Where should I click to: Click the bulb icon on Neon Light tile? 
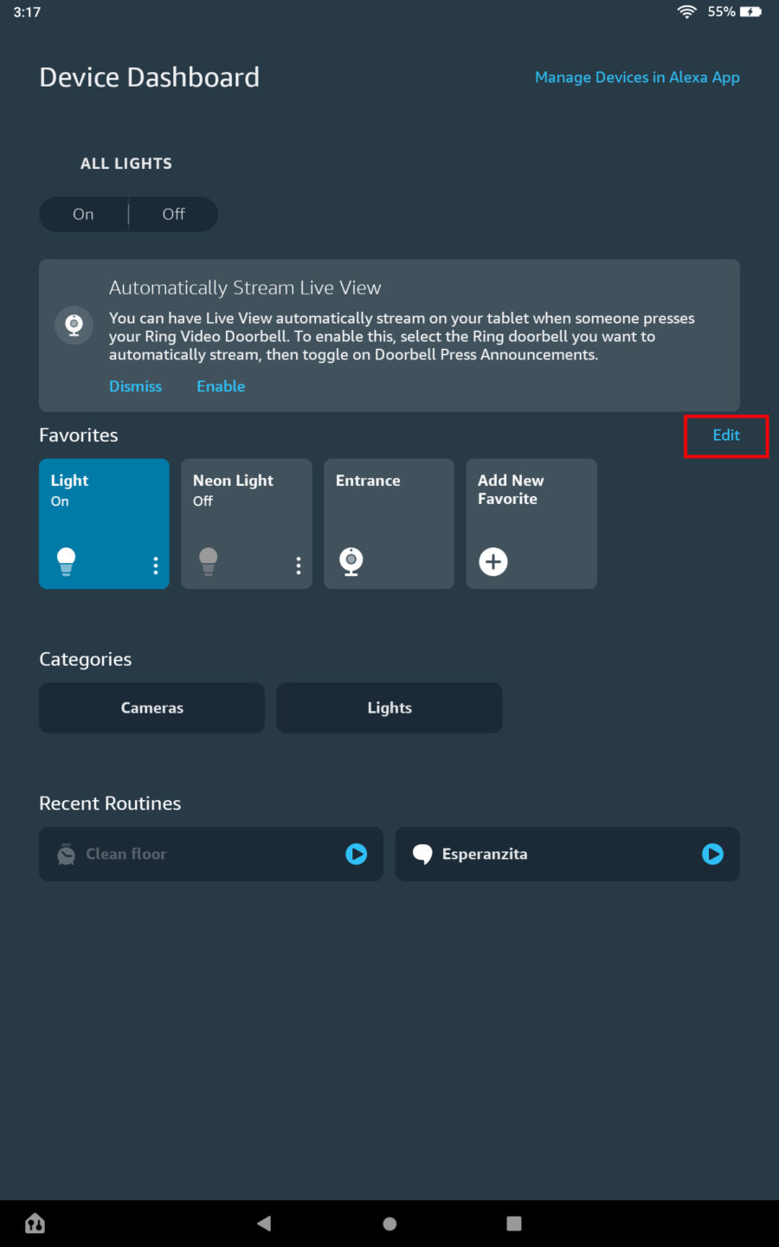(x=208, y=563)
